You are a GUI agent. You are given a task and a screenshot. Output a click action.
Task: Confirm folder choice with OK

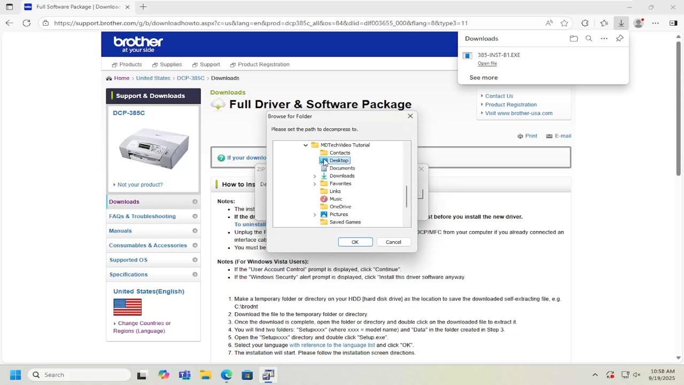click(x=355, y=242)
